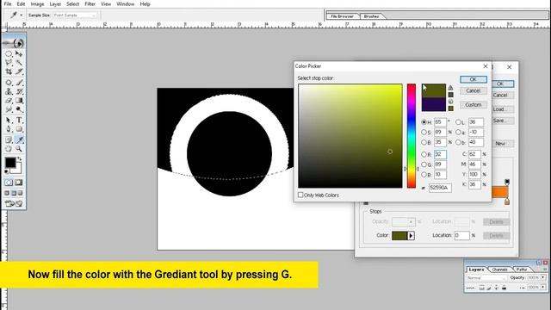Select the L lightness radio button
Viewport: 551px width, 310px height.
[458, 122]
